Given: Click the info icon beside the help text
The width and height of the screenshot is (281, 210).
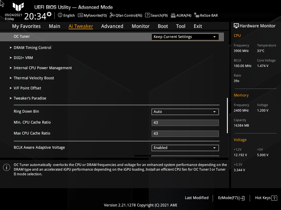Looking at the screenshot, I should (x=7, y=167).
